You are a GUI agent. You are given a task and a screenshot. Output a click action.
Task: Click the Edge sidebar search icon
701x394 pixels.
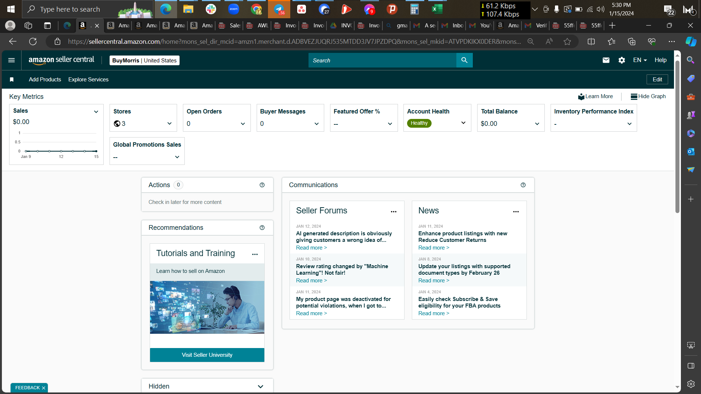tap(691, 60)
